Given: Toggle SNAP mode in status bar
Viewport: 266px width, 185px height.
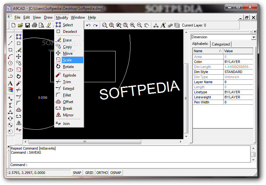Looking at the screenshot, I should click(x=77, y=173).
